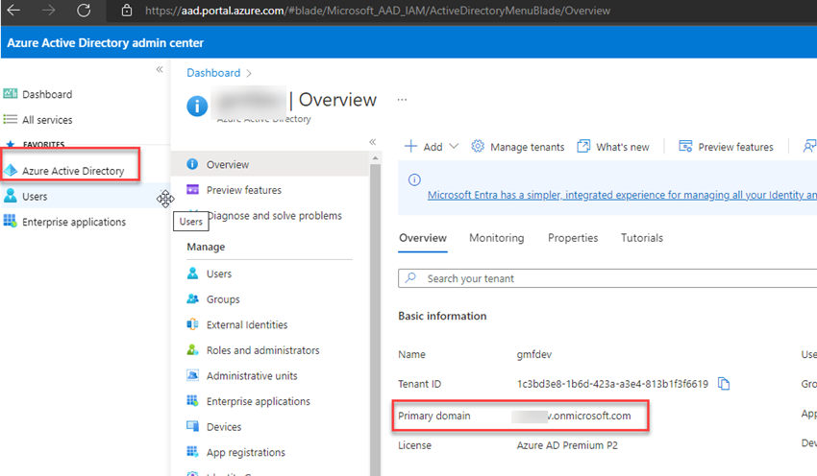Click the Roles and administrators icon
This screenshot has height=476, width=817.
tap(193, 349)
